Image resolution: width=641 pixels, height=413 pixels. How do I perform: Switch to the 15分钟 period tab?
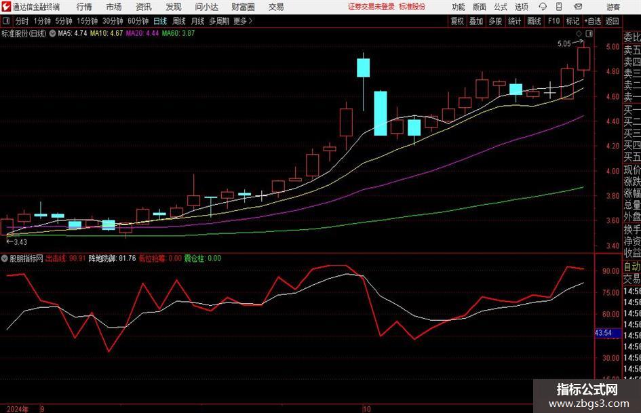(87, 21)
